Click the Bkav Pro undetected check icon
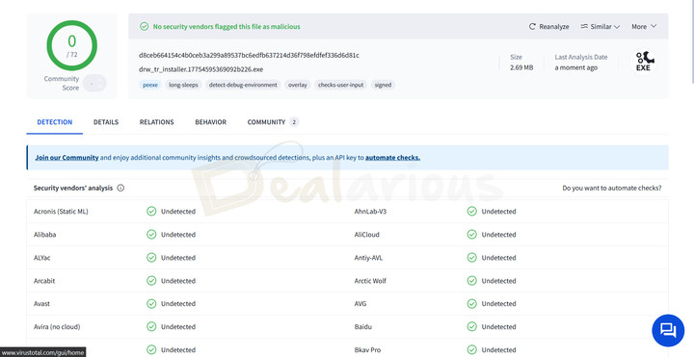 point(471,349)
